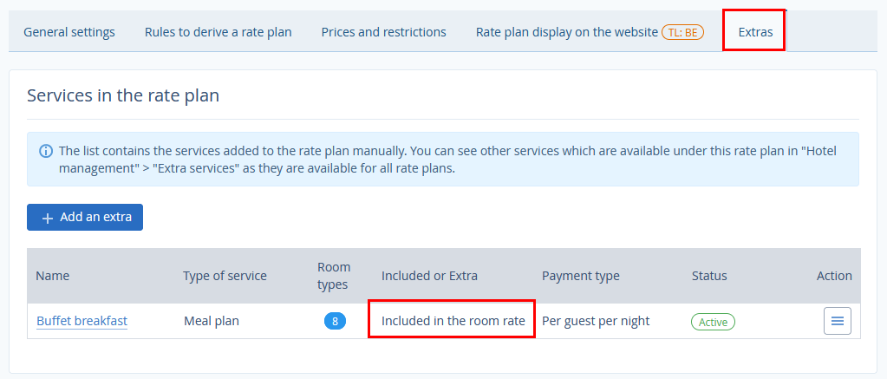887x379 pixels.
Task: Click the Status column header
Action: pyautogui.click(x=709, y=276)
